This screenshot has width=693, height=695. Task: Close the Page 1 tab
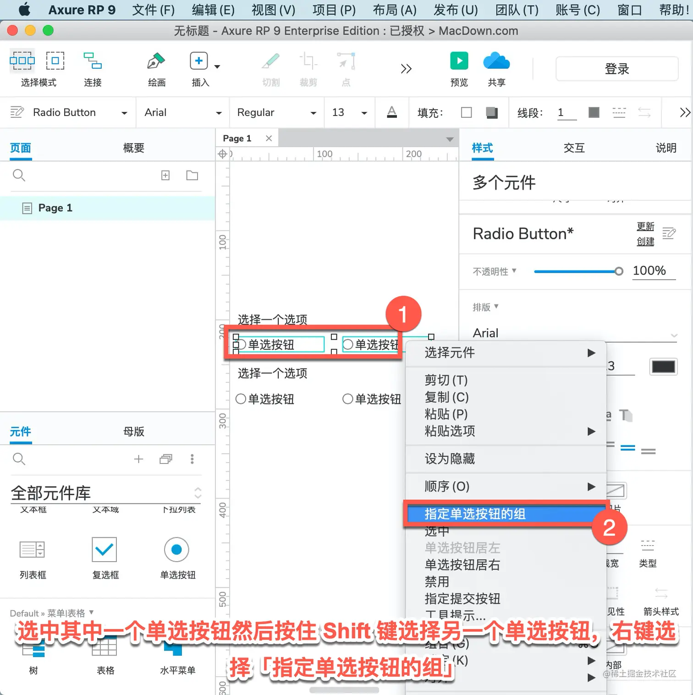click(269, 138)
